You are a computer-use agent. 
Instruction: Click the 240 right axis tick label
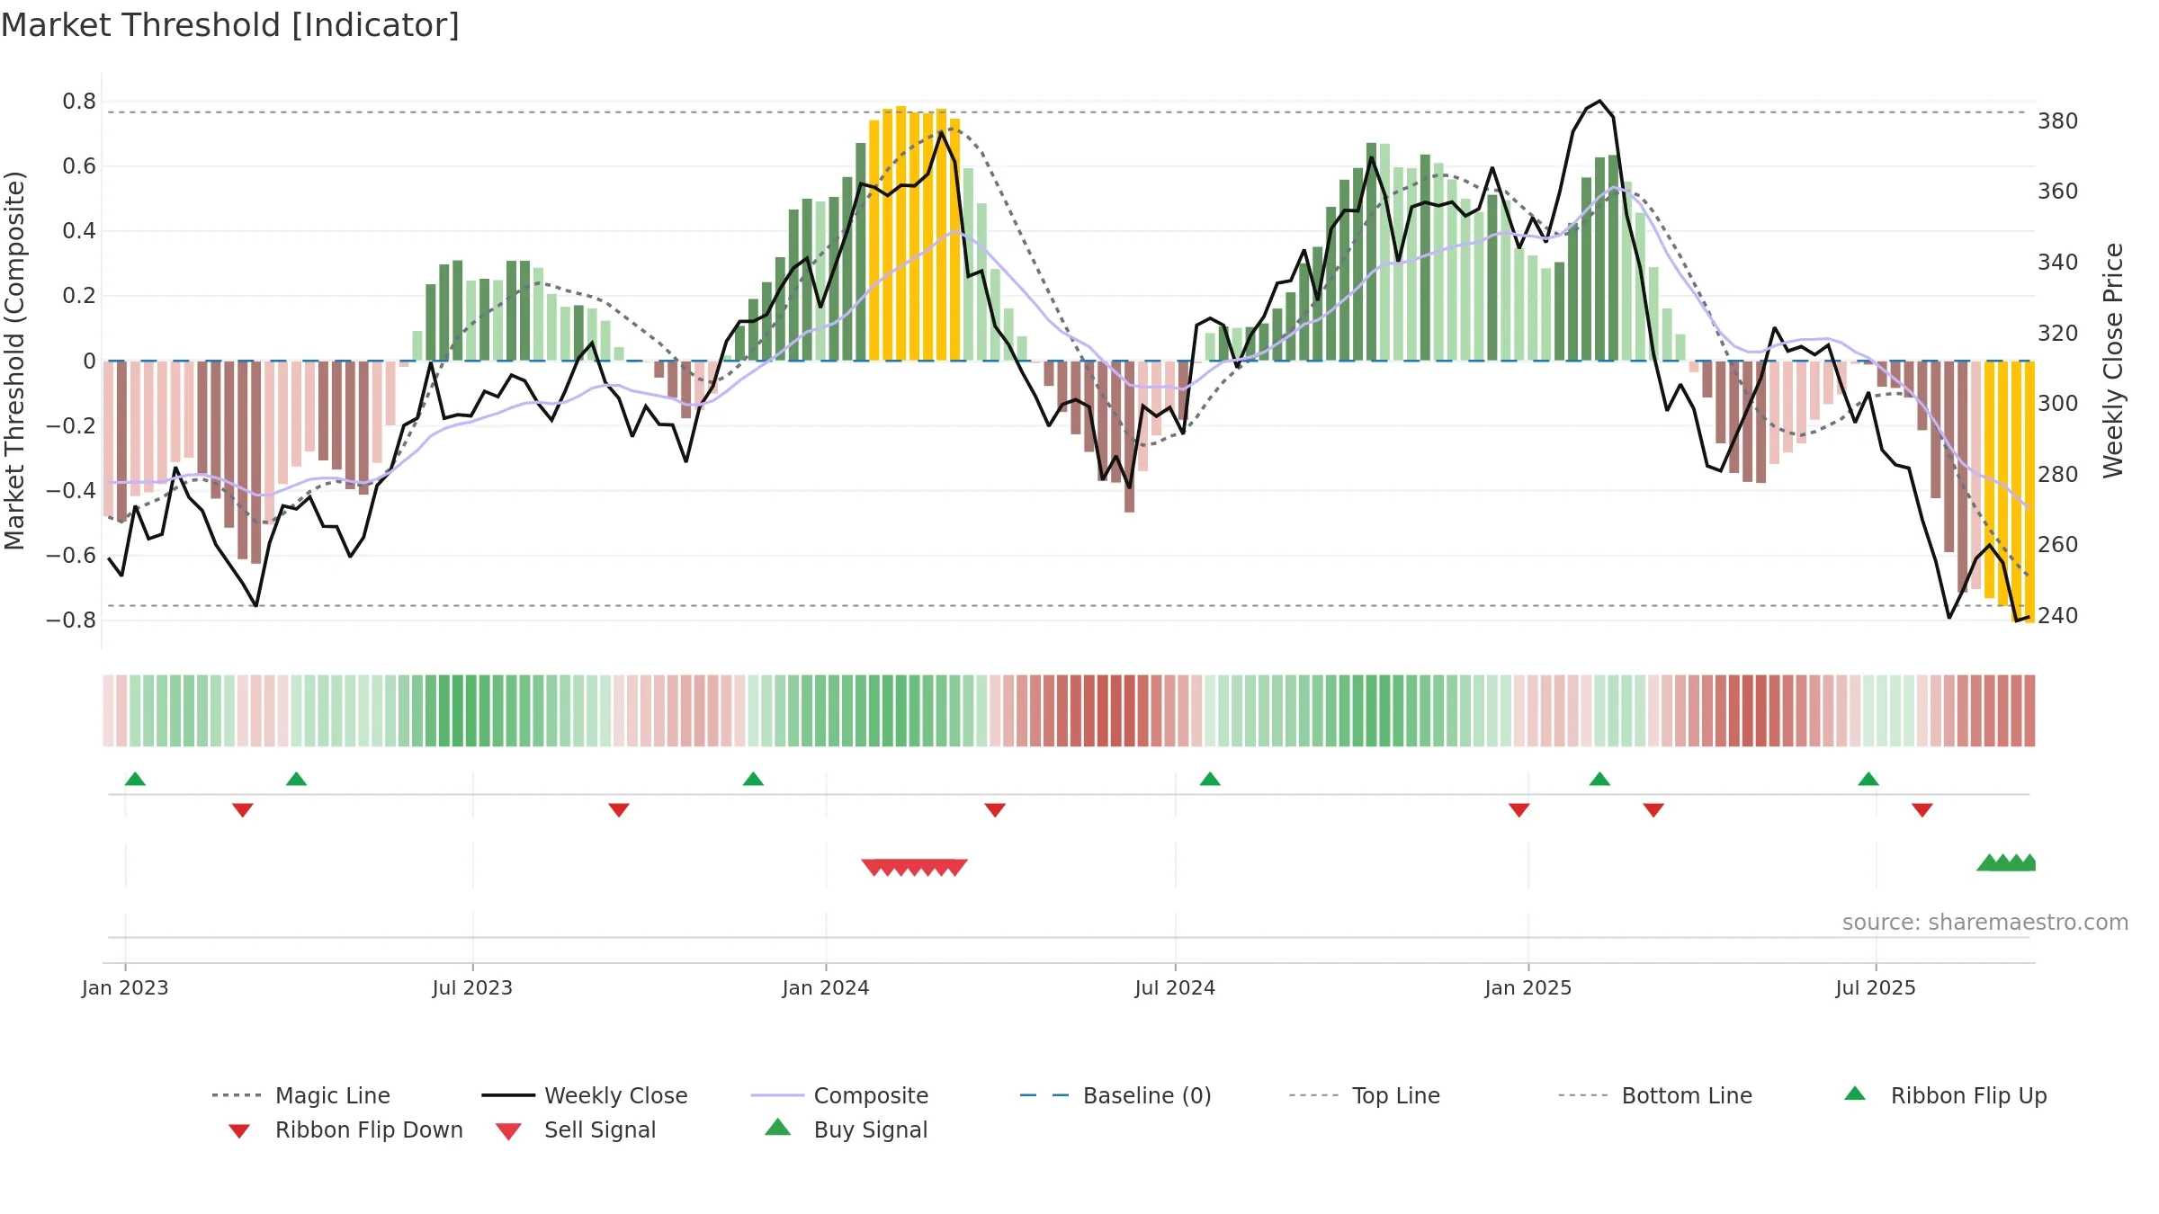[2057, 616]
